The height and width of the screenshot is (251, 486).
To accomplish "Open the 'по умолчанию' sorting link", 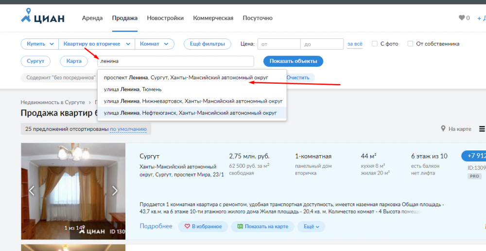I will pos(128,129).
